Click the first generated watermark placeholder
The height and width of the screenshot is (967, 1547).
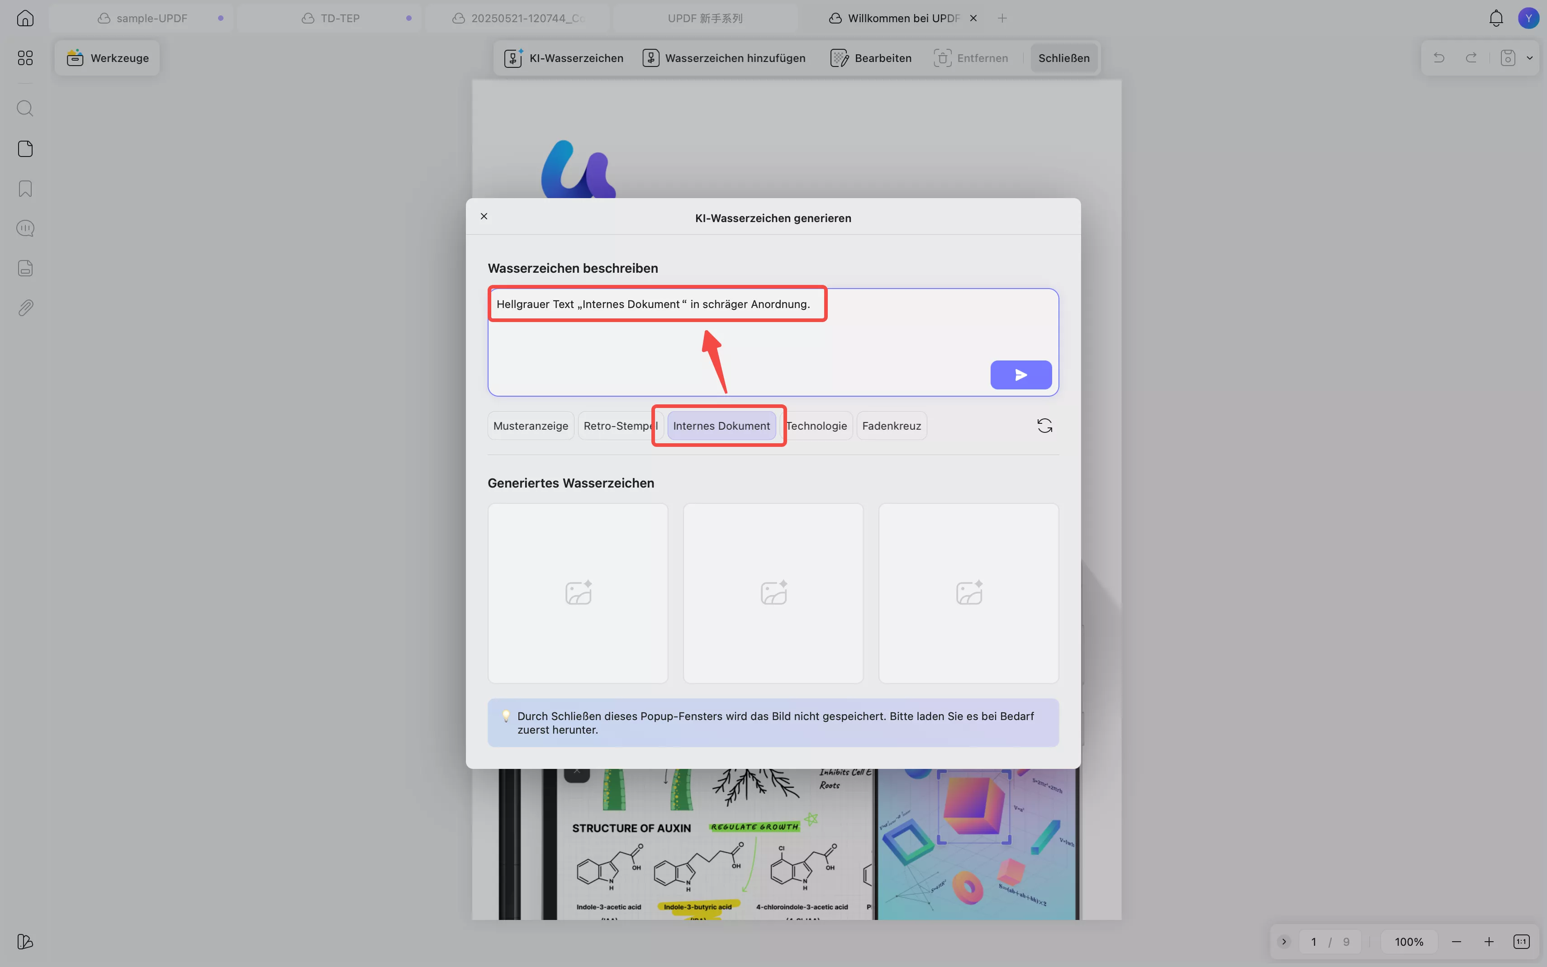pos(578,593)
